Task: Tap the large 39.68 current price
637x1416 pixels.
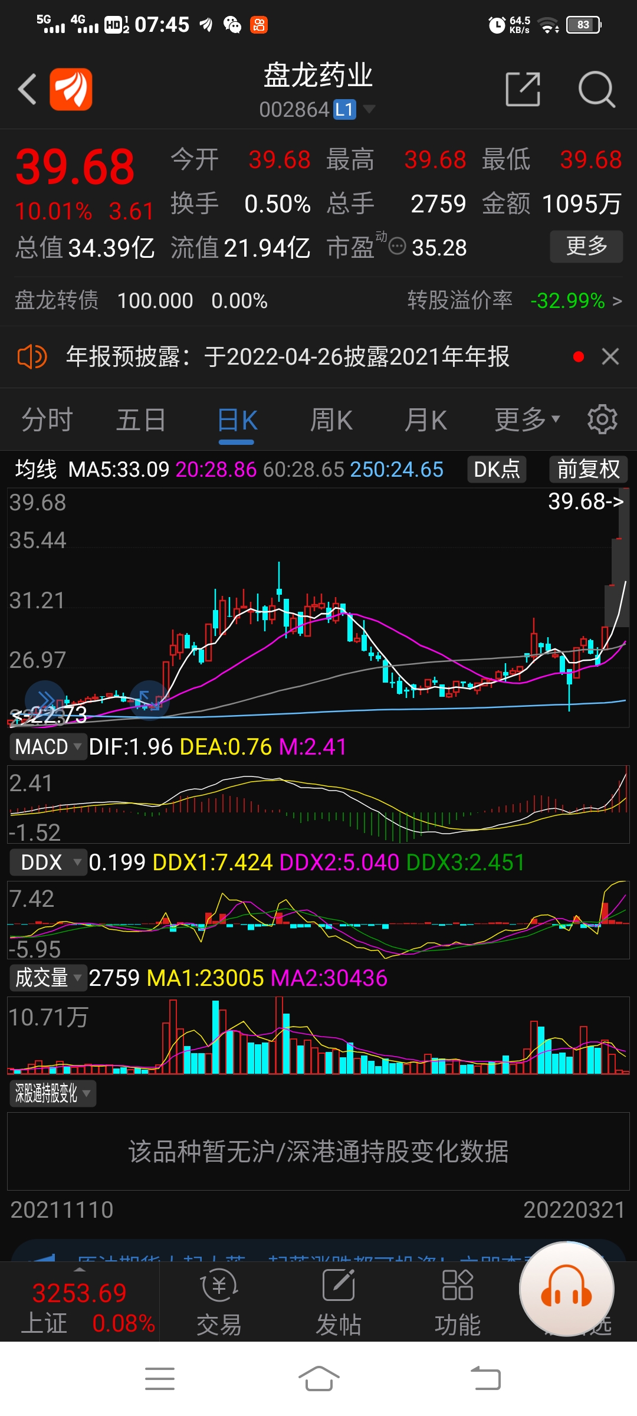Action: point(75,167)
